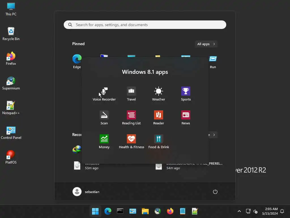The image size is (290, 218).
Task: Open Supermium from the taskbar
Action: click(x=157, y=211)
